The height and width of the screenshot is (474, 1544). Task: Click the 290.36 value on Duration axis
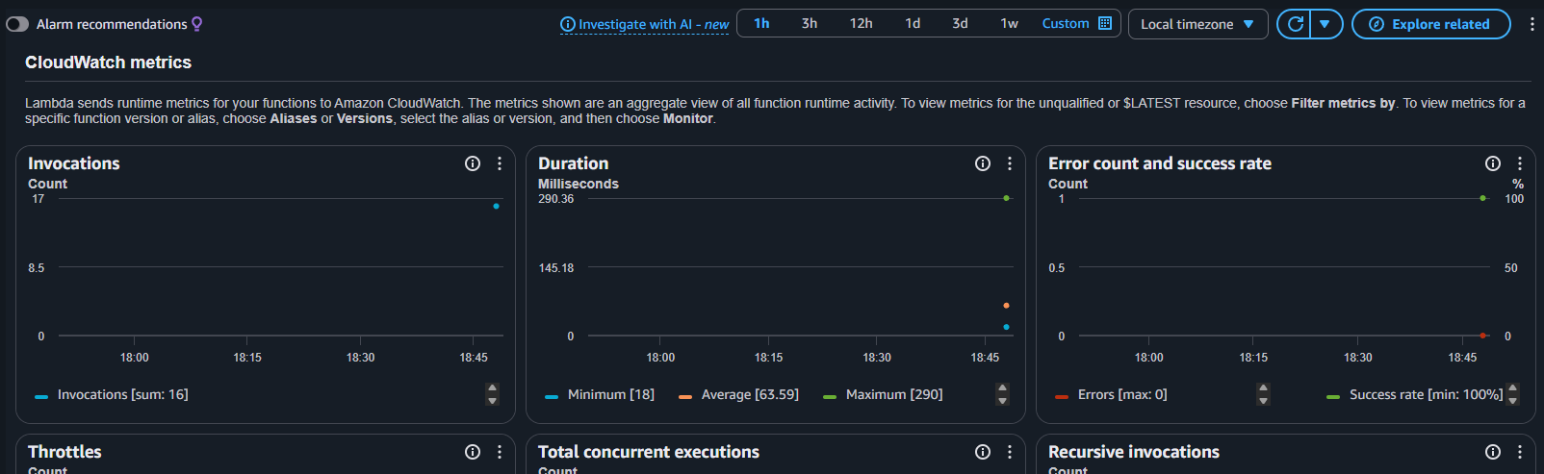556,199
